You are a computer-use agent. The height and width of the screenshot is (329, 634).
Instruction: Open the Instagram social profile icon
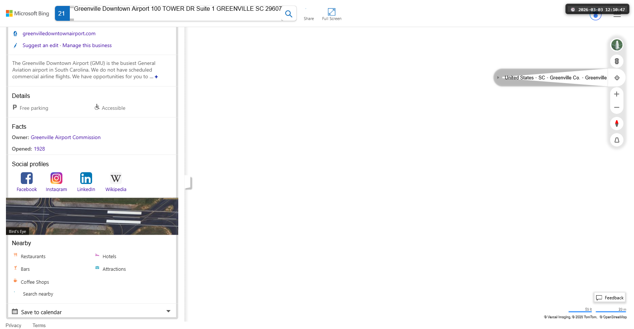tap(56, 178)
